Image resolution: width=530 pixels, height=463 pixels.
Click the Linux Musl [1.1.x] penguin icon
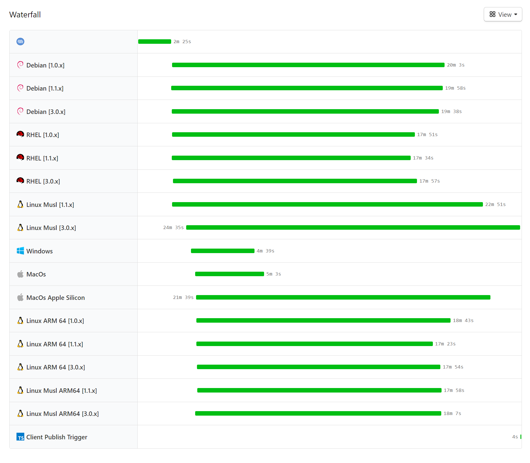[20, 204]
